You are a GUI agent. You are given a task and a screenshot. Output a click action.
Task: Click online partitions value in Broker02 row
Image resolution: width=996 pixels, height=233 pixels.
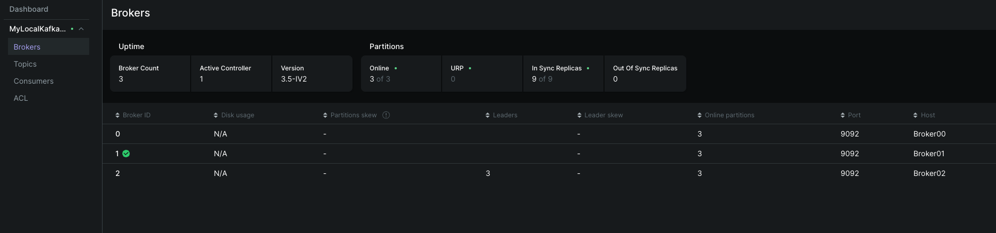[x=700, y=173]
